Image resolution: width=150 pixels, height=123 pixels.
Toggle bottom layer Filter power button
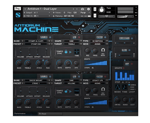(105, 76)
